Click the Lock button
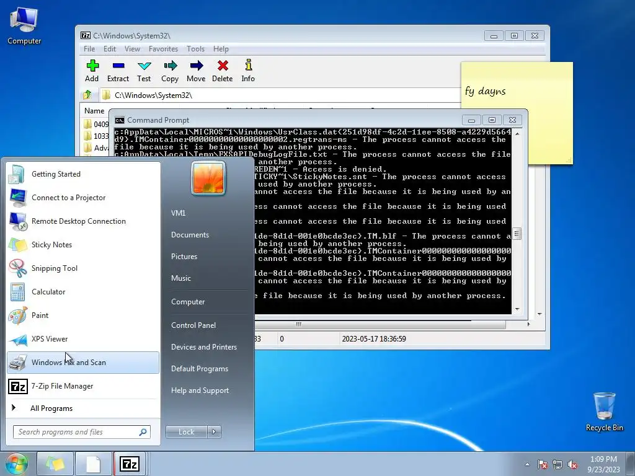The image size is (635, 476). point(187,432)
